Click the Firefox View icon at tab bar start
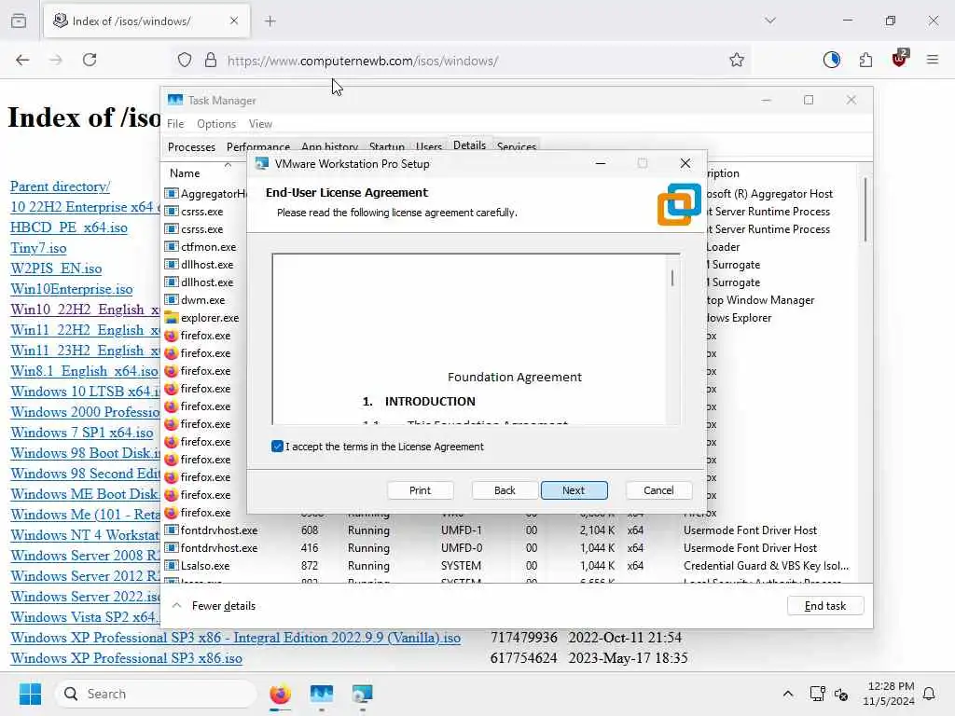This screenshot has height=716, width=955. pos(19,21)
